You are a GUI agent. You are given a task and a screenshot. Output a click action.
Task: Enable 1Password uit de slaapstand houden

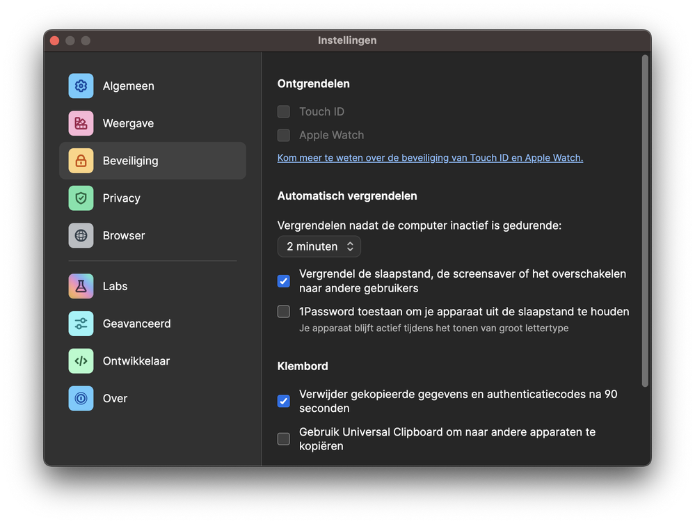coord(284,312)
